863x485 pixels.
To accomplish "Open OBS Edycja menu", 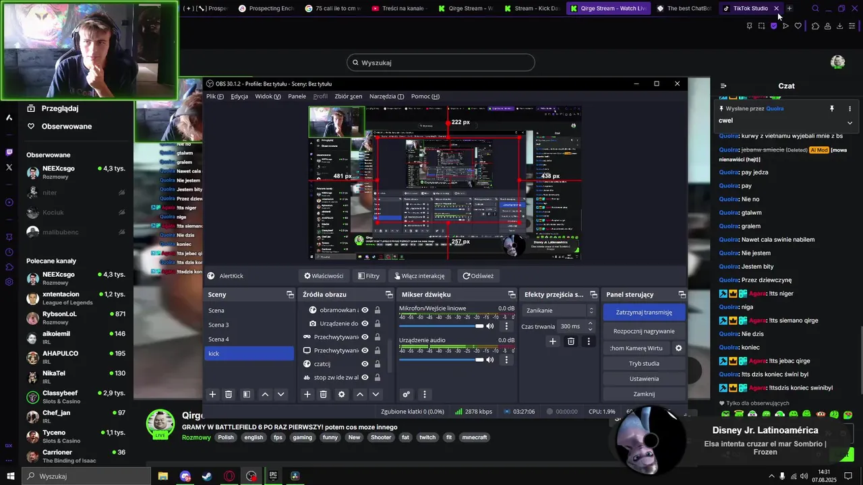I will pos(239,96).
